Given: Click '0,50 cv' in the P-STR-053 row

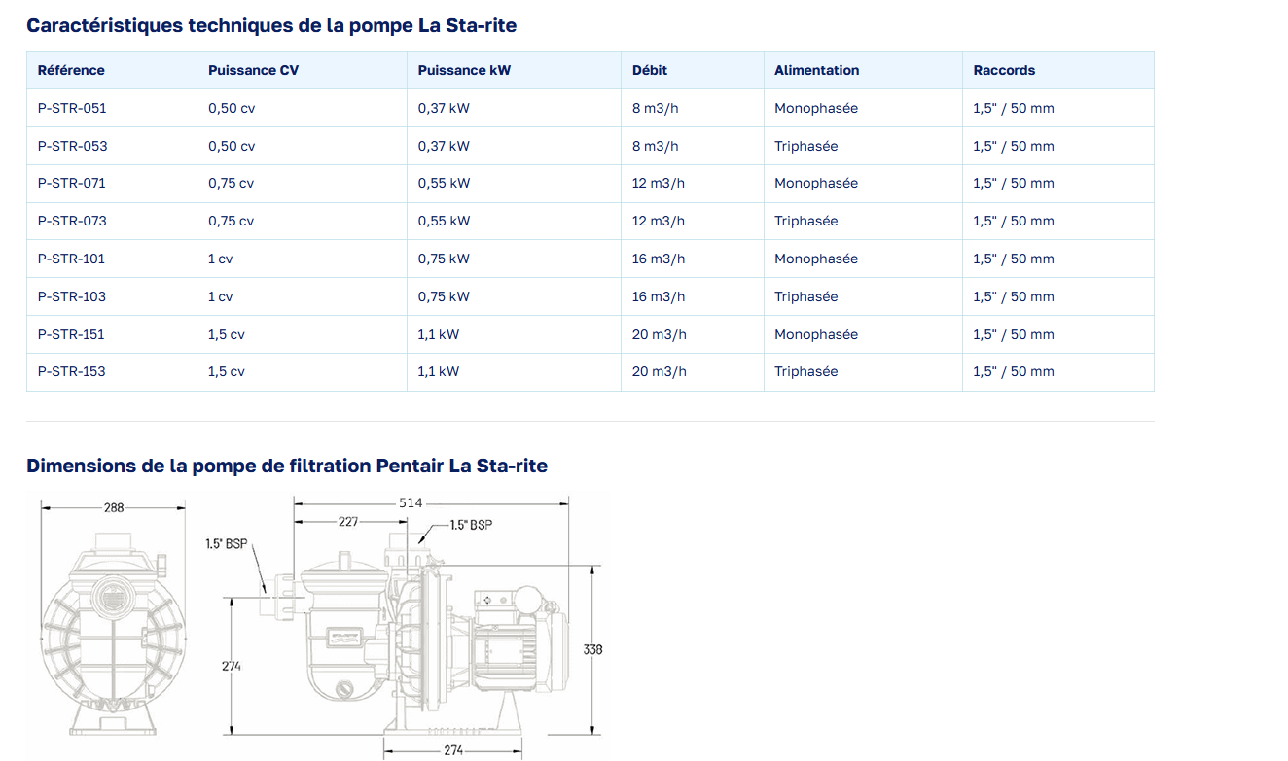Looking at the screenshot, I should [232, 146].
